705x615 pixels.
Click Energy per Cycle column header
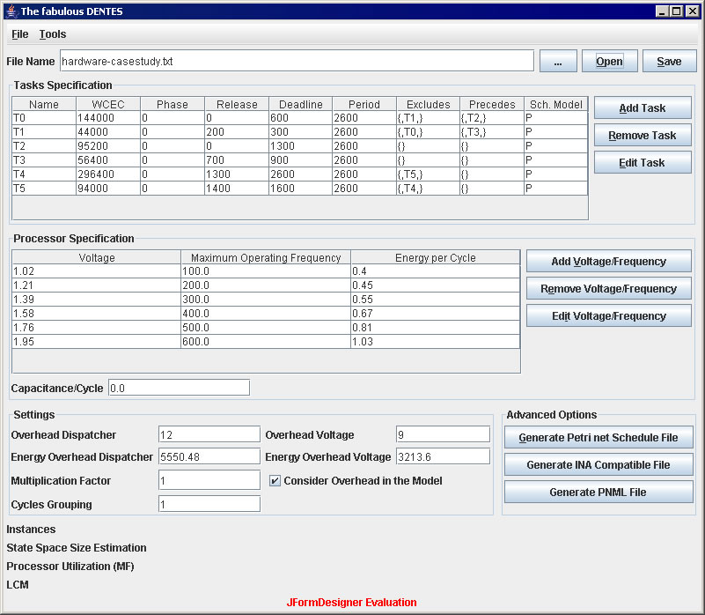click(x=435, y=257)
